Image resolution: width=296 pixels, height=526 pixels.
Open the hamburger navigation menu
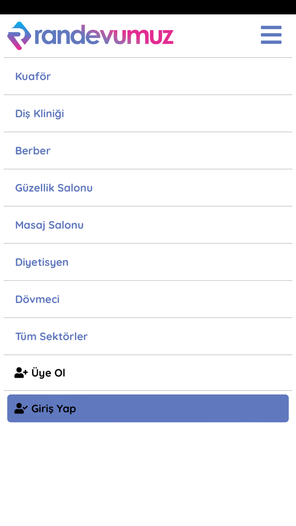tap(271, 35)
